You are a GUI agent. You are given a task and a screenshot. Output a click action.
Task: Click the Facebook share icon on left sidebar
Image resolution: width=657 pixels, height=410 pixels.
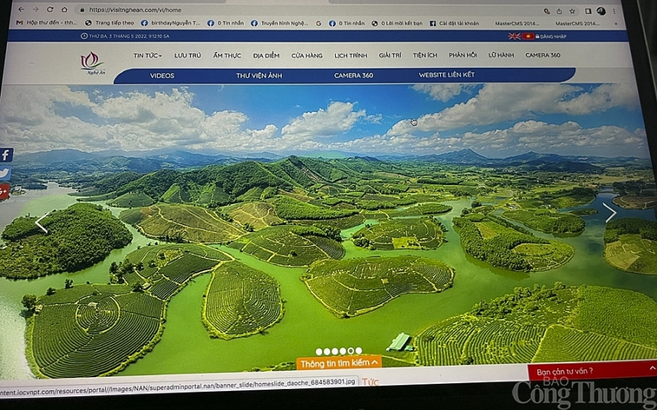(x=5, y=155)
